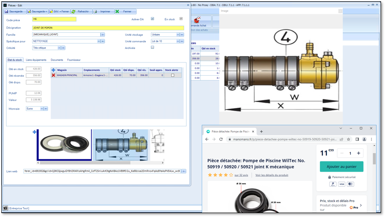This screenshot has width=385, height=217.
Task: Switch to the Etat du stock tab
Action: point(15,60)
